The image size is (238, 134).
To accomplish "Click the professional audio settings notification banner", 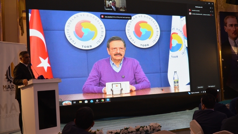I will (x=116, y=17).
